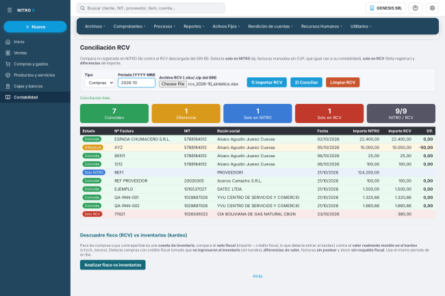
Task: Open the Comprobantes menu
Action: coord(129,27)
